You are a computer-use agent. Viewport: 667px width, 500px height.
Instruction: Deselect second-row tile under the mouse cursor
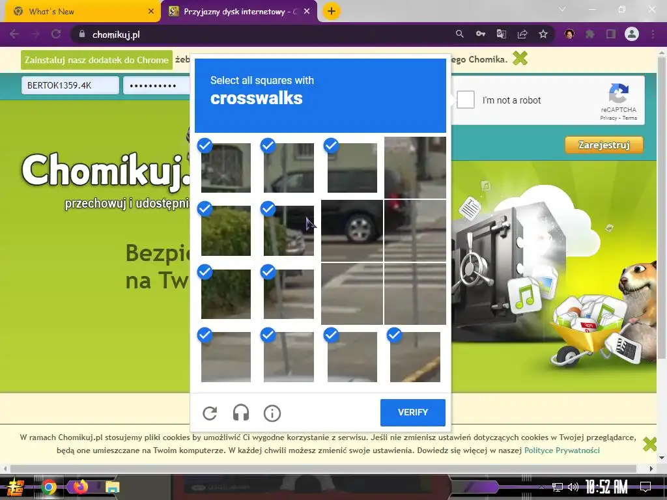click(289, 230)
